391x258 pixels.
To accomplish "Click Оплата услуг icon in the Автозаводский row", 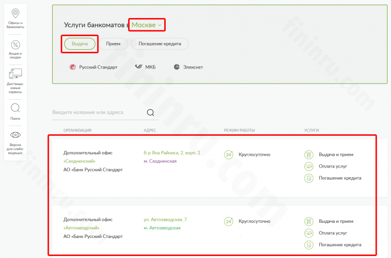I will click(x=309, y=233).
